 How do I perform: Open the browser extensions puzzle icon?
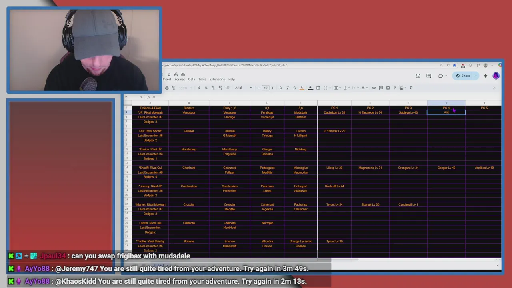tap(470, 65)
